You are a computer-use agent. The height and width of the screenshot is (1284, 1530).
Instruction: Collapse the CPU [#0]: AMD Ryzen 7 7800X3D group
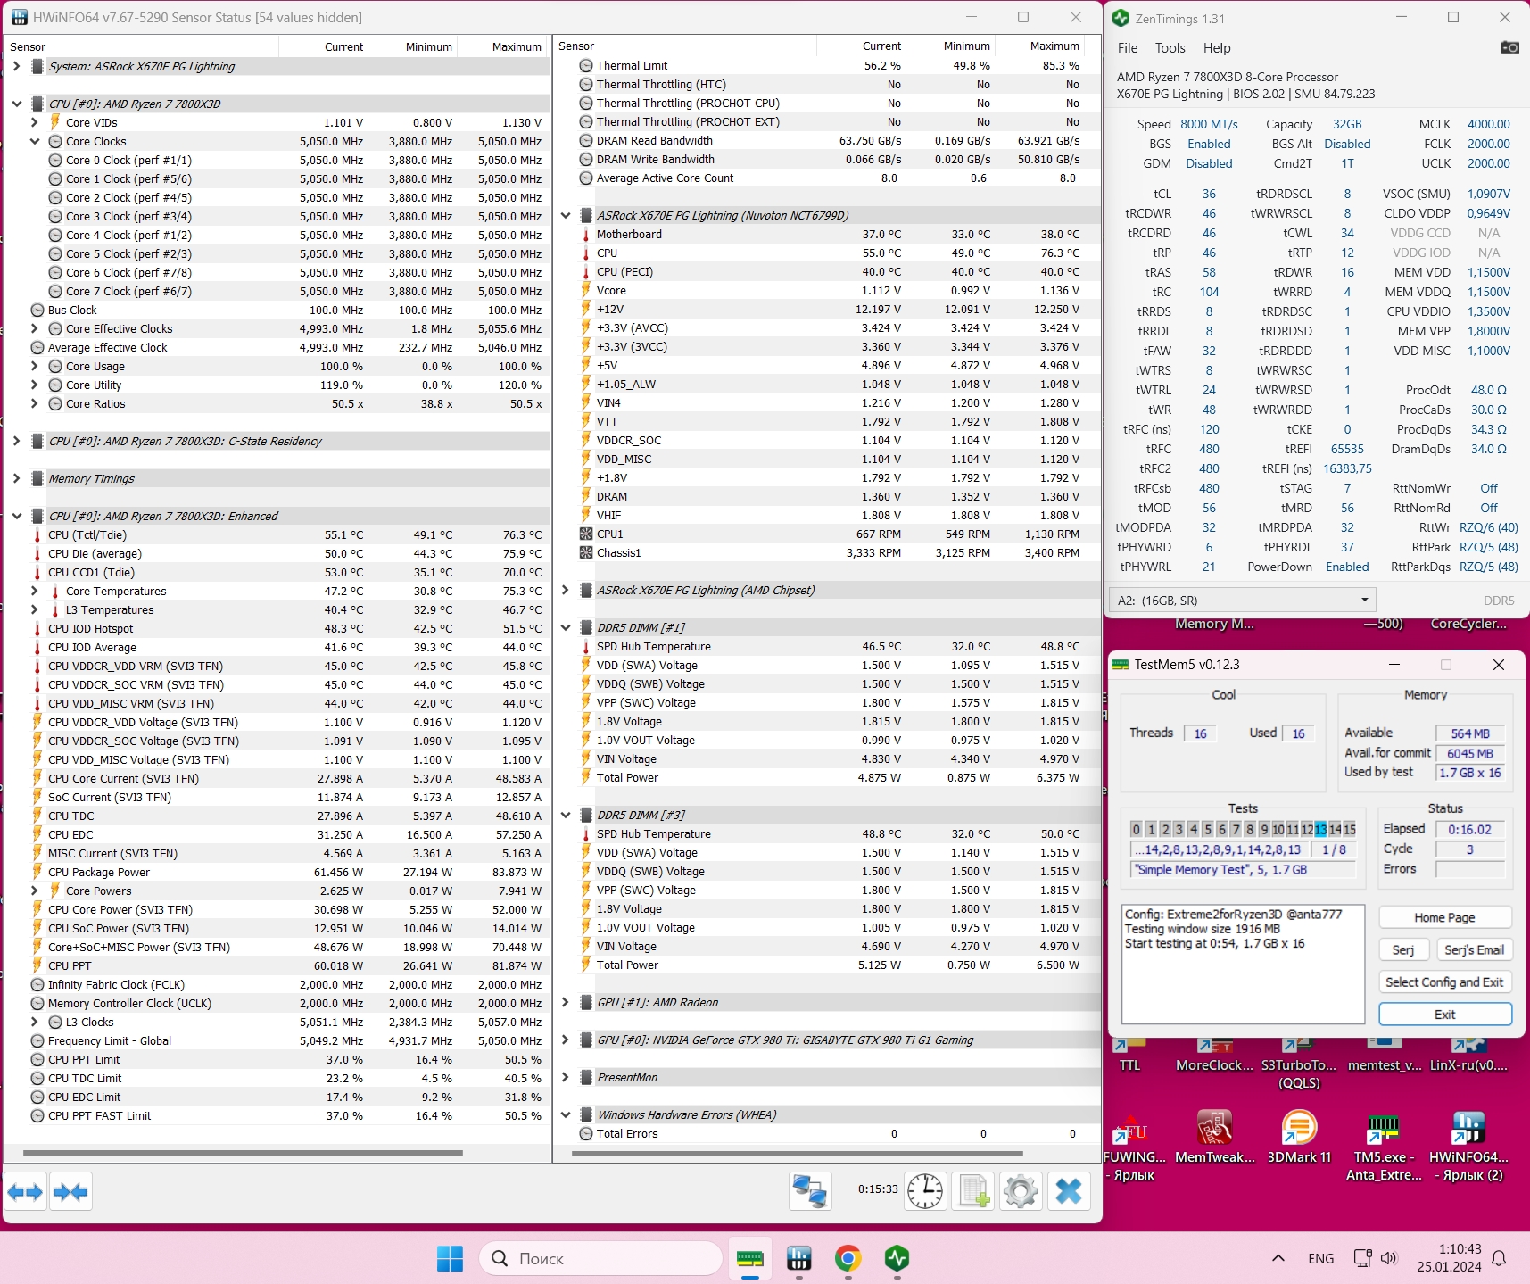click(x=16, y=104)
